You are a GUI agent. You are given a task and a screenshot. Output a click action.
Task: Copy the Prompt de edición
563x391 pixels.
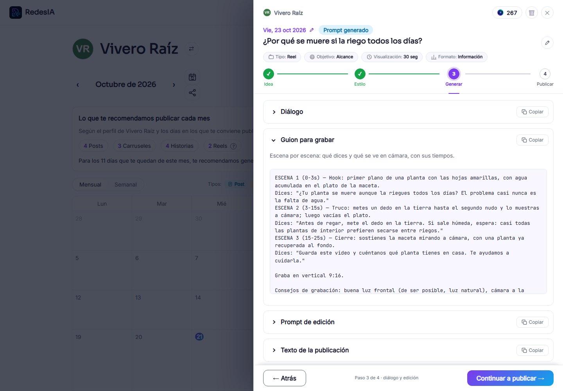click(x=533, y=322)
